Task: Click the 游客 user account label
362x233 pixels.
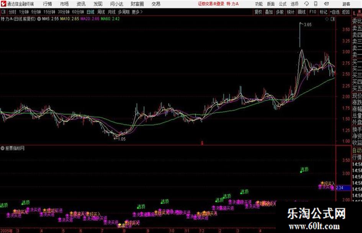Action: [346, 4]
